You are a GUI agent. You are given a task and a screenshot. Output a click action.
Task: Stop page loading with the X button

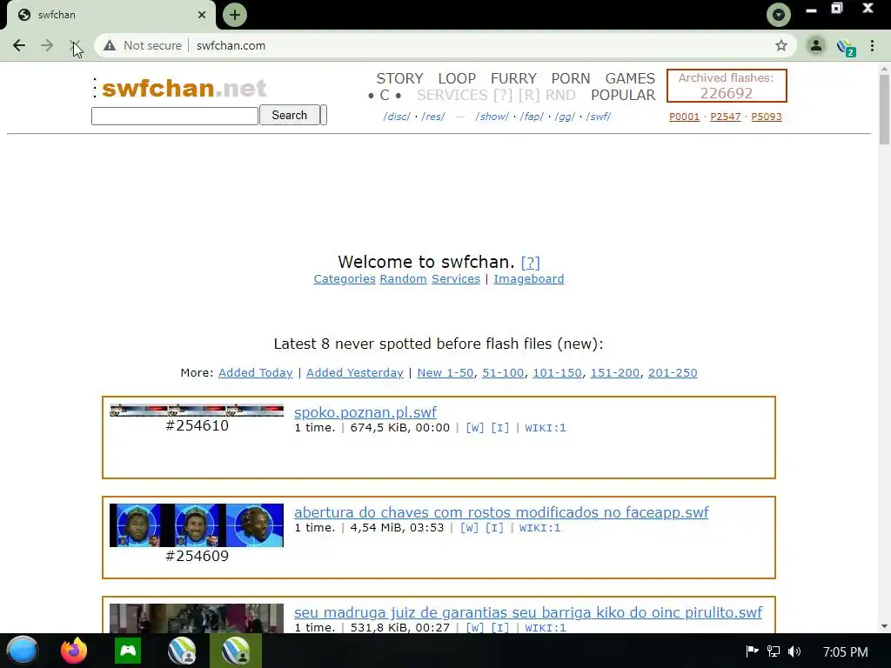pos(75,45)
